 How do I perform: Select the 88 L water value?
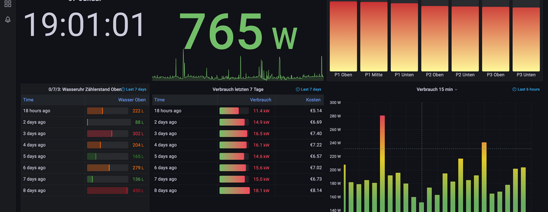(139, 122)
